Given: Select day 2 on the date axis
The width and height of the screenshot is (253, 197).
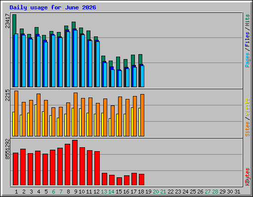Looking at the screenshot, I should pyautogui.click(x=24, y=192).
